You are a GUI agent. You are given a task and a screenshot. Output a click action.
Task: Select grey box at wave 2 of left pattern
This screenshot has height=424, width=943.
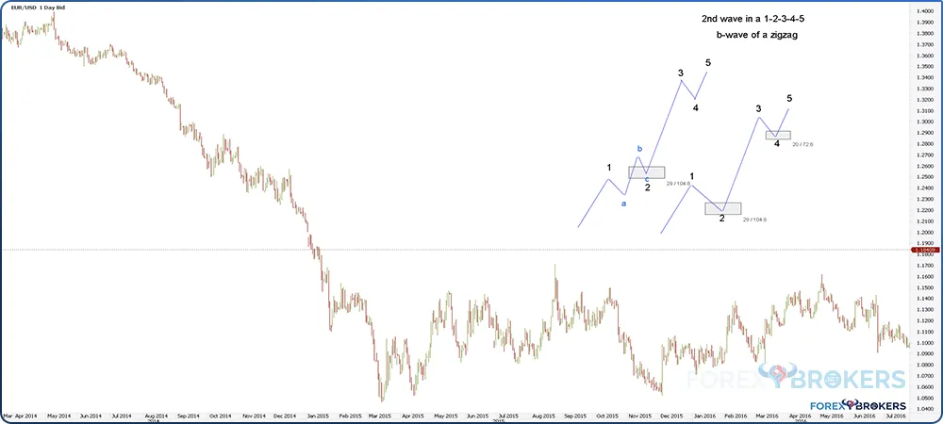point(646,172)
